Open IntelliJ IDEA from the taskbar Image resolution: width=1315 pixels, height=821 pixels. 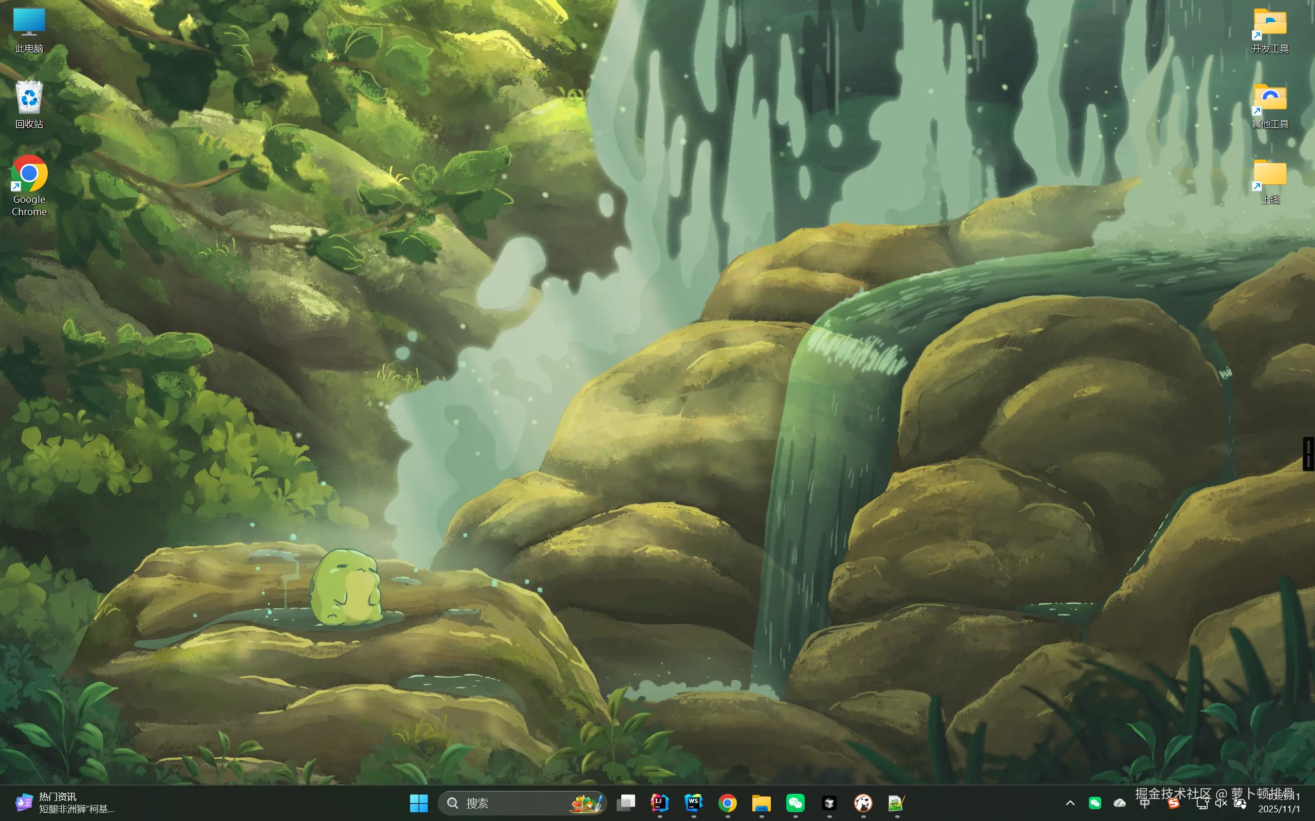tap(660, 803)
